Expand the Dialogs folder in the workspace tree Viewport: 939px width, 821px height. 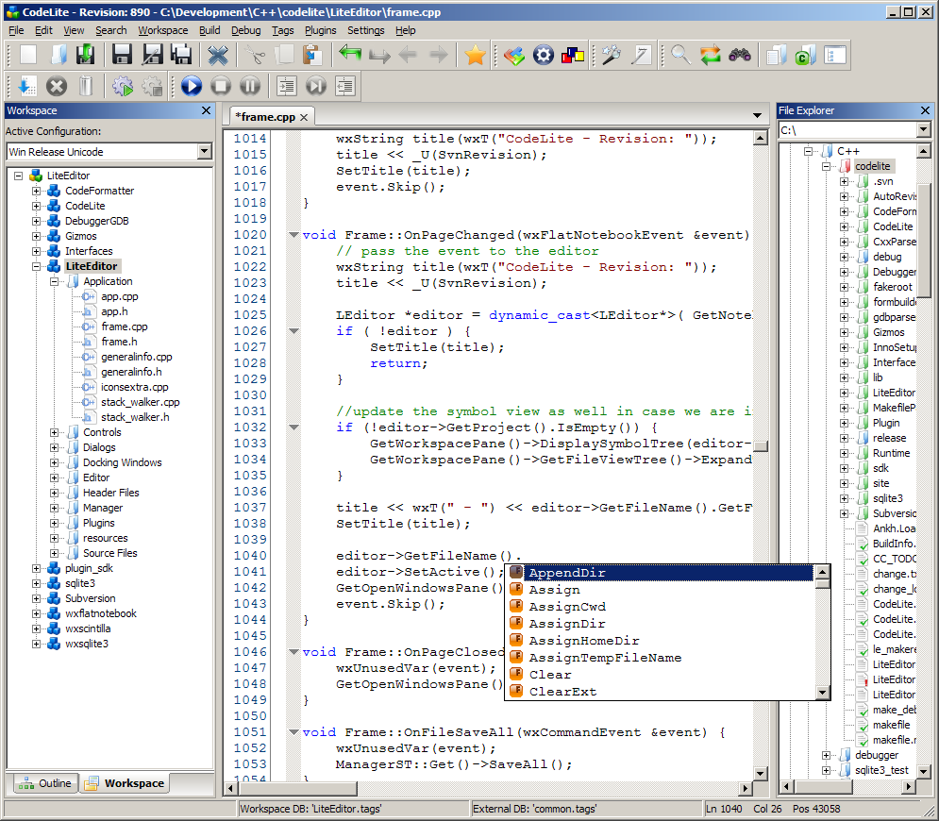click(x=56, y=447)
